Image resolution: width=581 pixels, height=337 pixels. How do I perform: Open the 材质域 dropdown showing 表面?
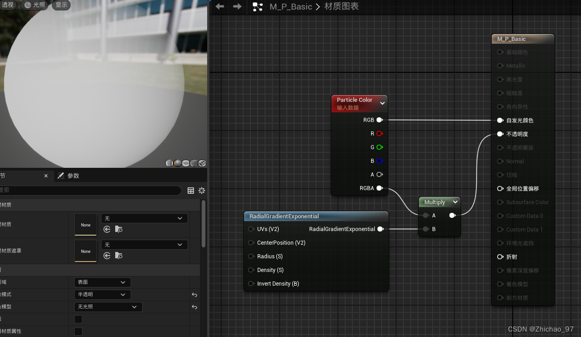click(x=102, y=282)
